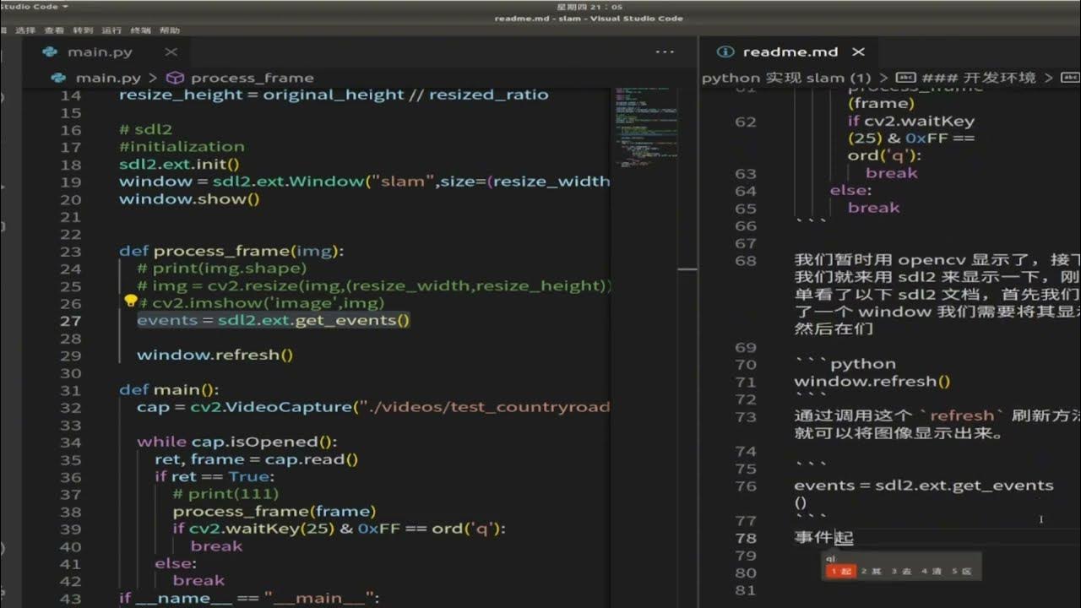Click the 'window.show()' line
Viewport: 1081px width, 608px height.
[x=189, y=199]
